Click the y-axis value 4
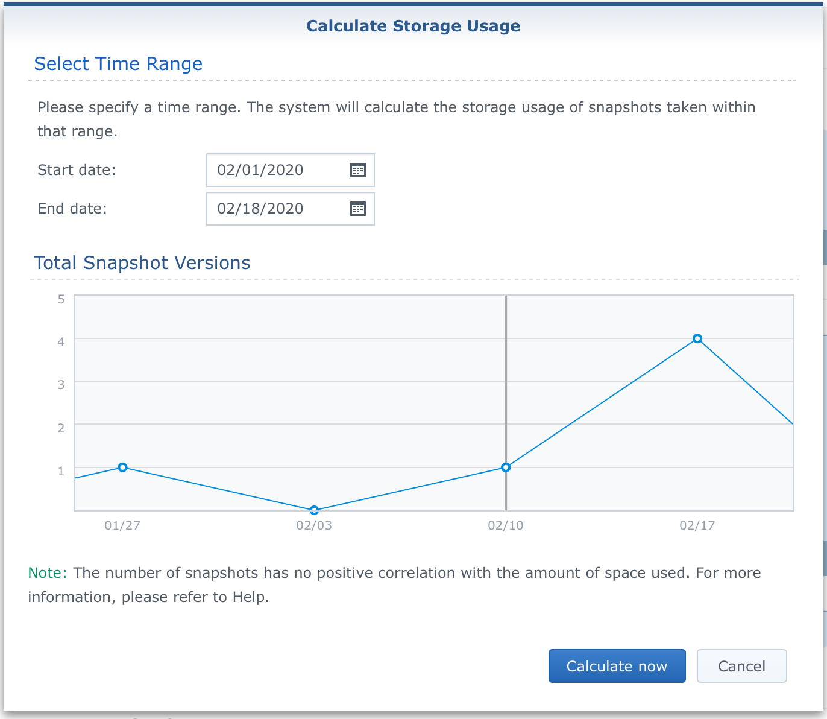827x719 pixels. coord(61,341)
